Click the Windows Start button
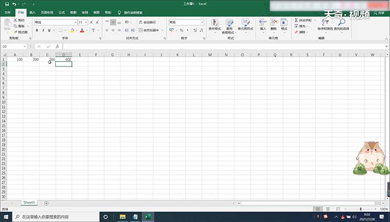The height and width of the screenshot is (222, 390). (x=6, y=217)
